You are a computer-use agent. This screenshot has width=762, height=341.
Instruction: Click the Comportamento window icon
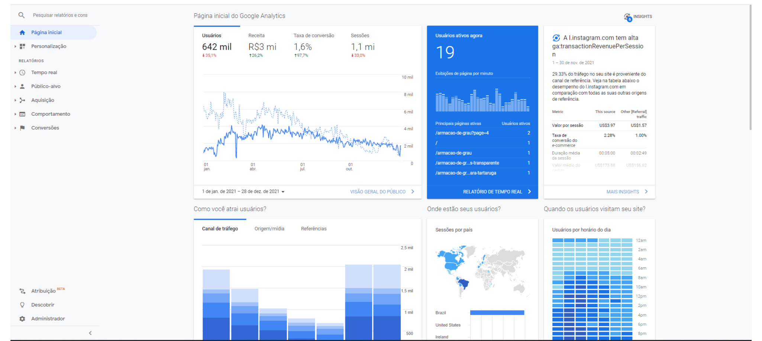22,114
